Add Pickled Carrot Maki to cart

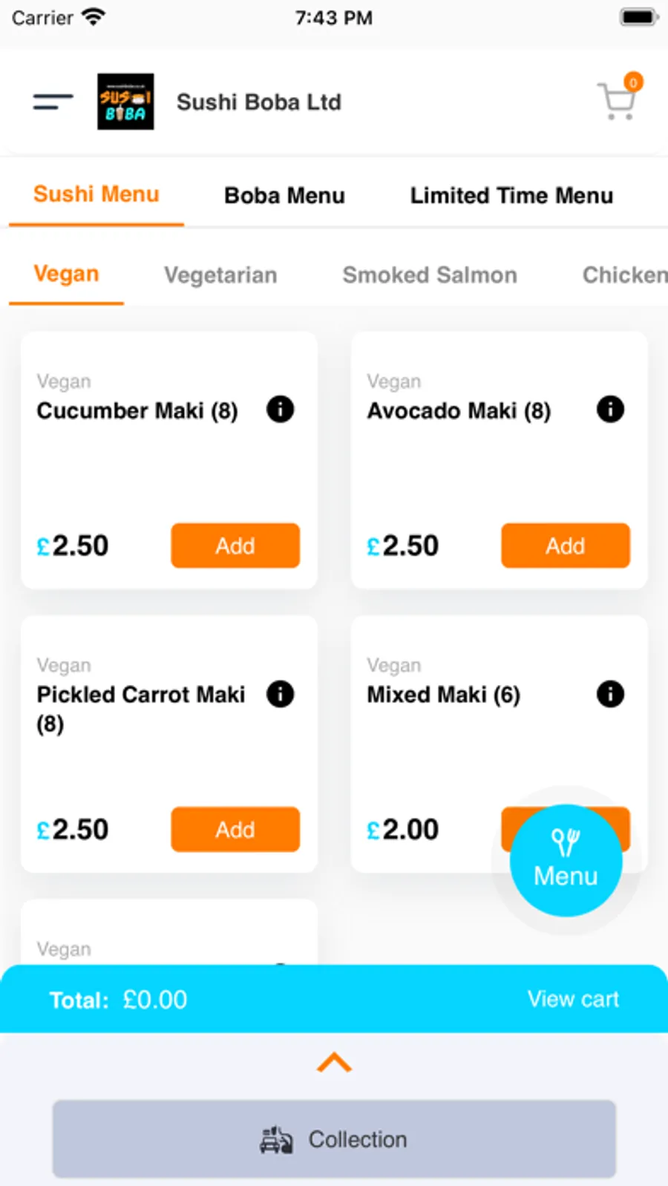pyautogui.click(x=235, y=829)
